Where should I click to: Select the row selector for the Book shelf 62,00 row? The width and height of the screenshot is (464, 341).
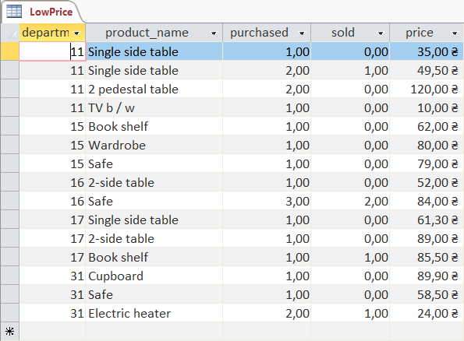click(10, 126)
